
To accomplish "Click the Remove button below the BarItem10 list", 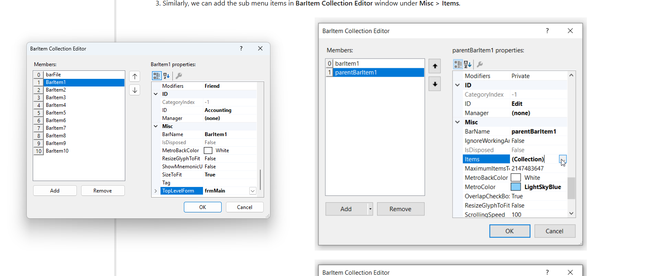I will point(103,191).
